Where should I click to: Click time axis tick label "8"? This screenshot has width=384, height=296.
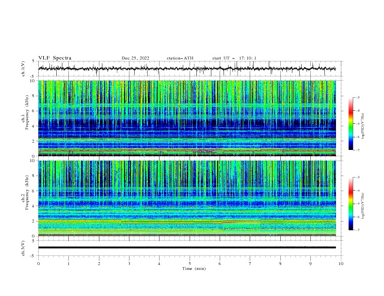click(x=280, y=264)
